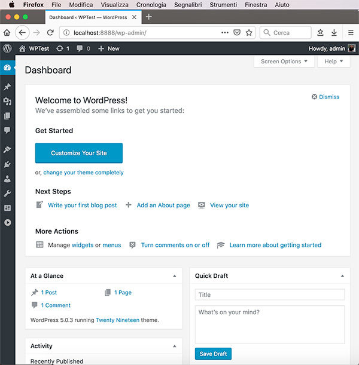Click the Settings icon in sidebar
The width and height of the screenshot is (359, 365).
coord(7,208)
